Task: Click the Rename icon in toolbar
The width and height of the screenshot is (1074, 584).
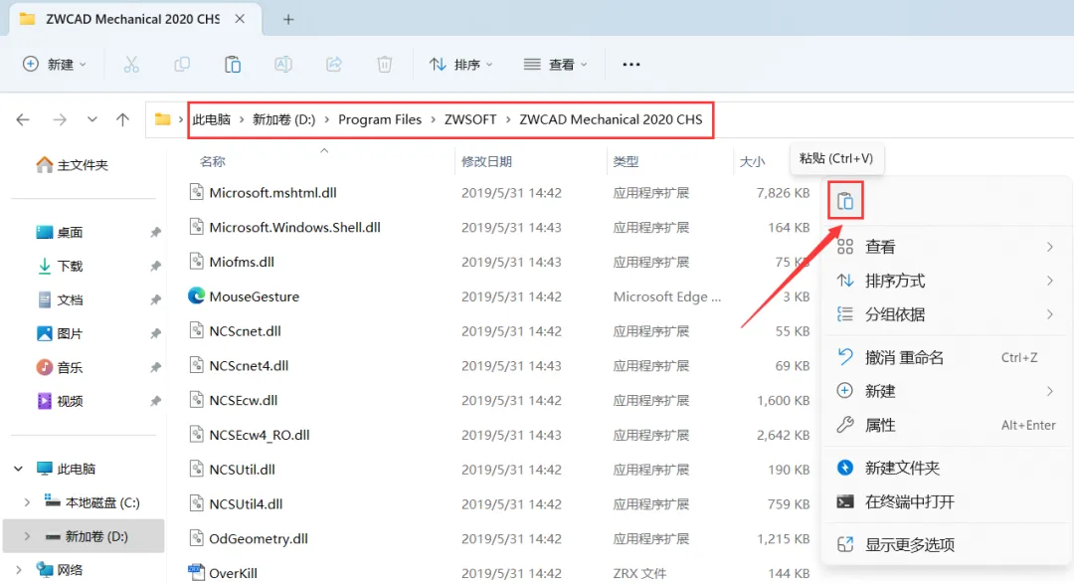Action: click(x=282, y=65)
